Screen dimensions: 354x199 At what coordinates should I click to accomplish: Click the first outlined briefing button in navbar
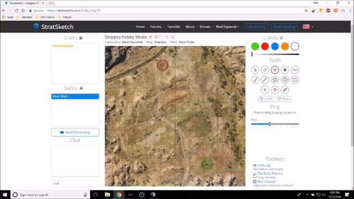click(256, 27)
